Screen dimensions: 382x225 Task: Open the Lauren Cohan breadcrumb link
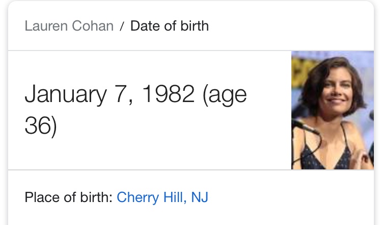click(69, 26)
